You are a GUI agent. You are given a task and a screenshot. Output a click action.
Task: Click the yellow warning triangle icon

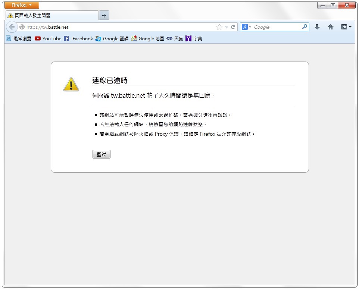click(71, 84)
